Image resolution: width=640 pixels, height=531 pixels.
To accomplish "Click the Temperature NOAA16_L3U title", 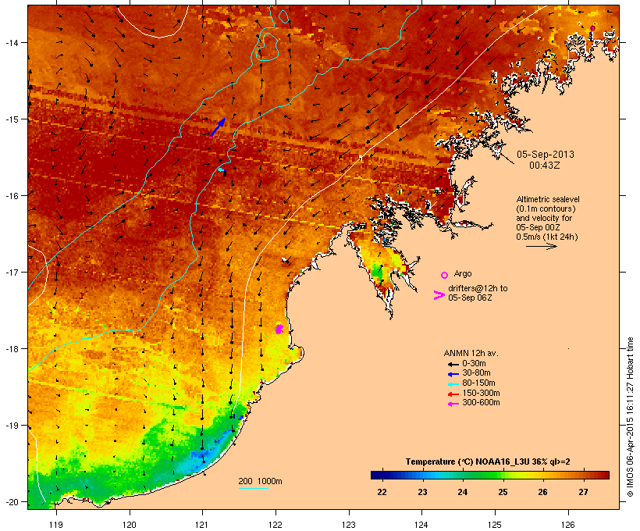I will (488, 462).
